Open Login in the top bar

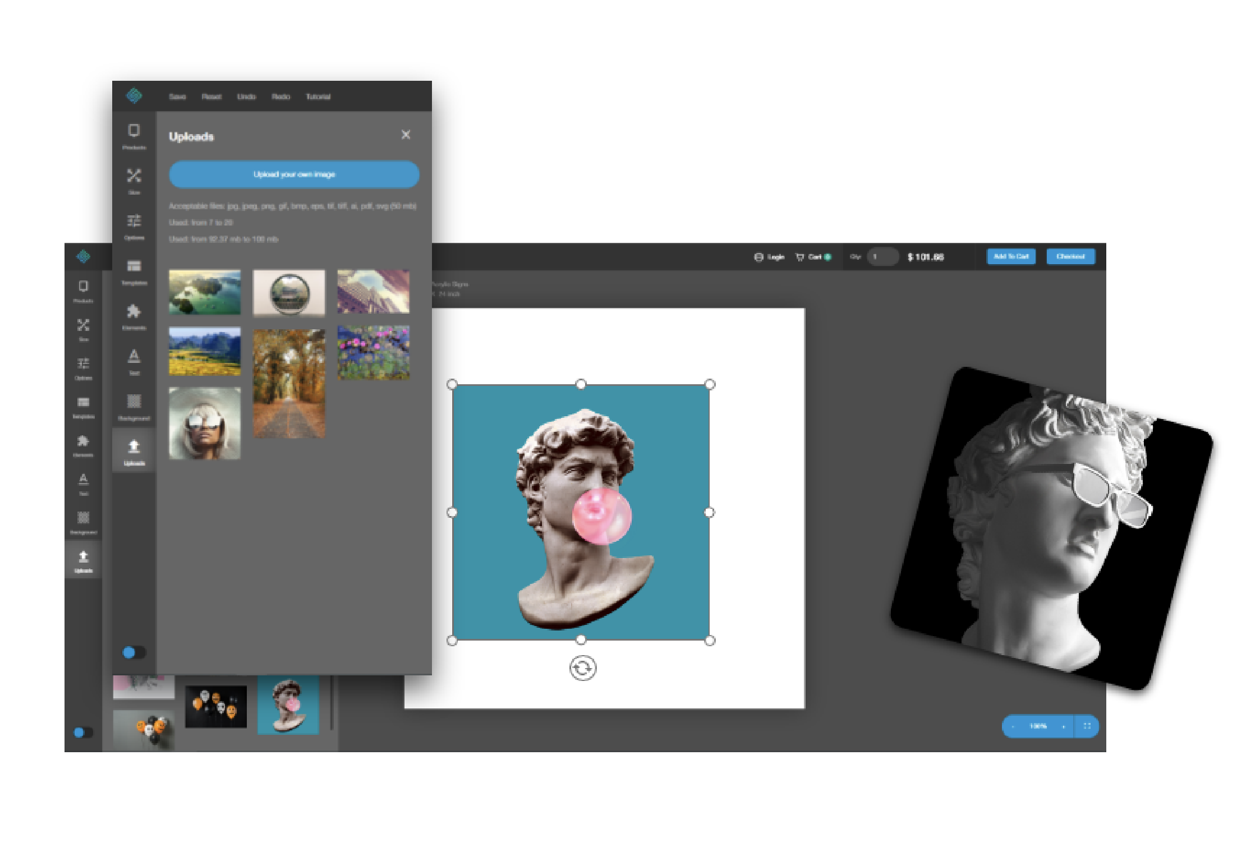pyautogui.click(x=769, y=257)
